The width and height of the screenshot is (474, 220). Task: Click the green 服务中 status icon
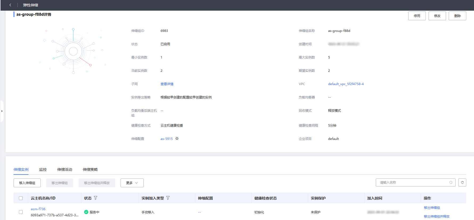(86, 212)
